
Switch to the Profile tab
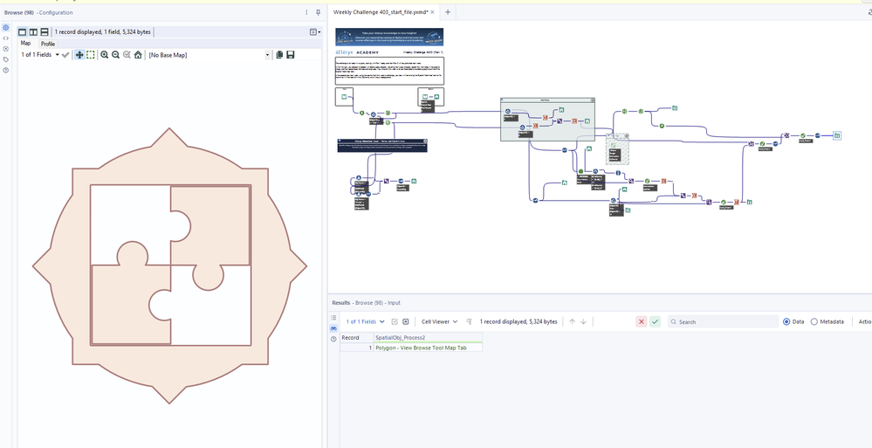pyautogui.click(x=48, y=44)
